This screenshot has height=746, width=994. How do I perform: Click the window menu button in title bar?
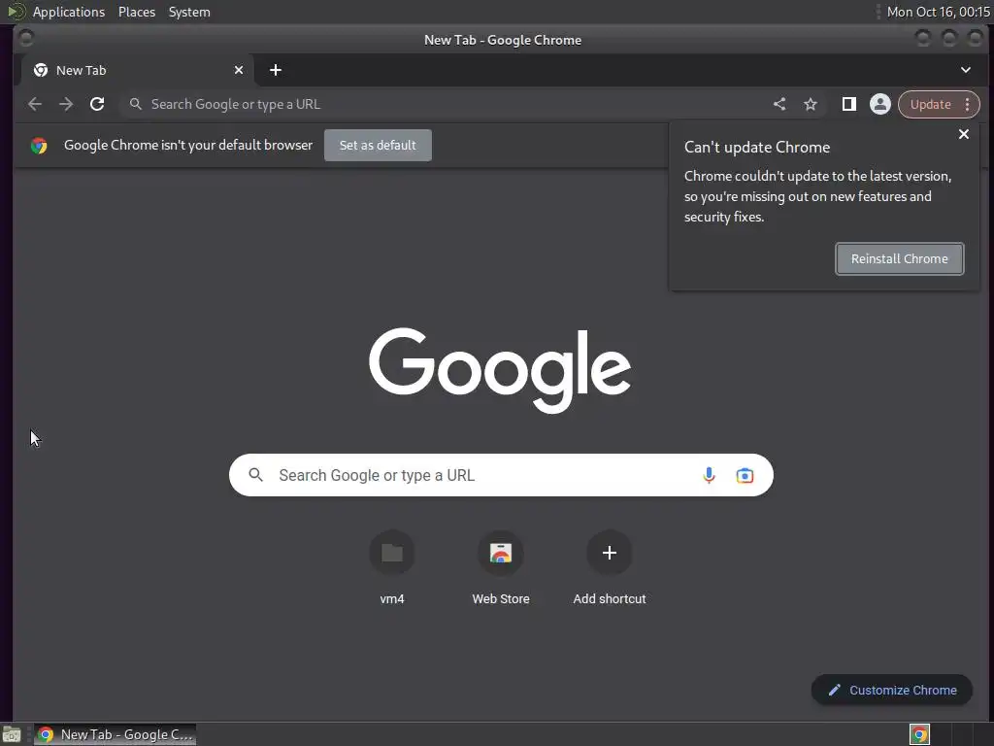[26, 39]
